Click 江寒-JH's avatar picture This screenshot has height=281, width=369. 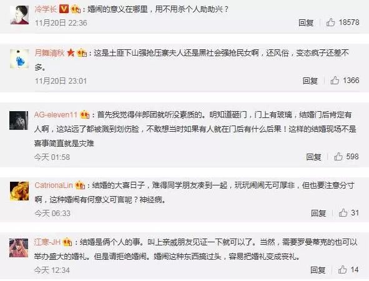[x=19, y=247]
